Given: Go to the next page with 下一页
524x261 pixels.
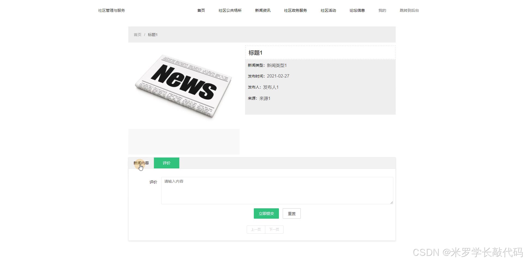Looking at the screenshot, I should 274,229.
